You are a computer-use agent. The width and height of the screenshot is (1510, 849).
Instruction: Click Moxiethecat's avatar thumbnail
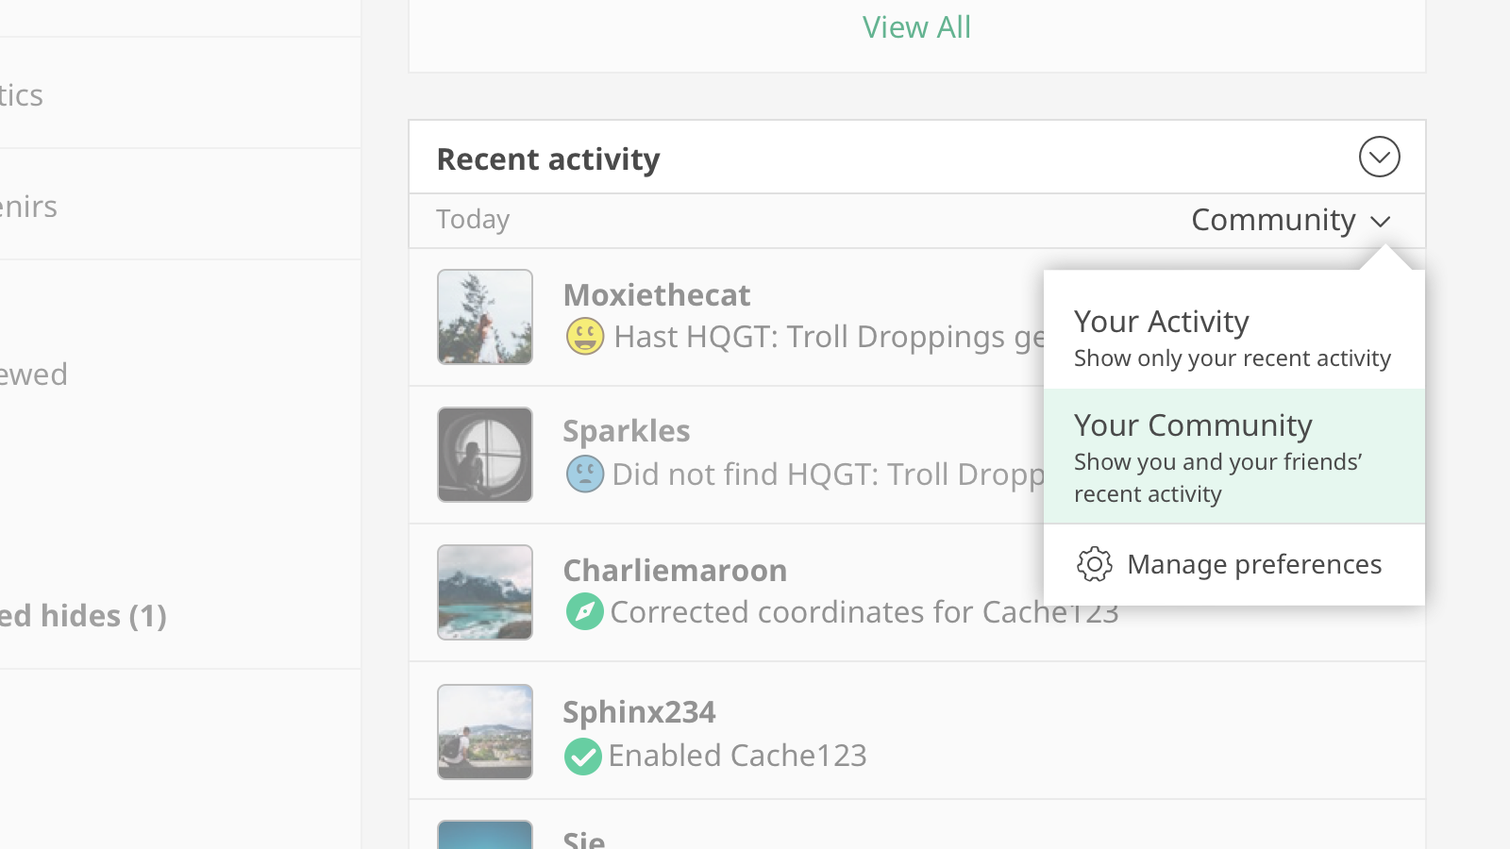point(485,317)
